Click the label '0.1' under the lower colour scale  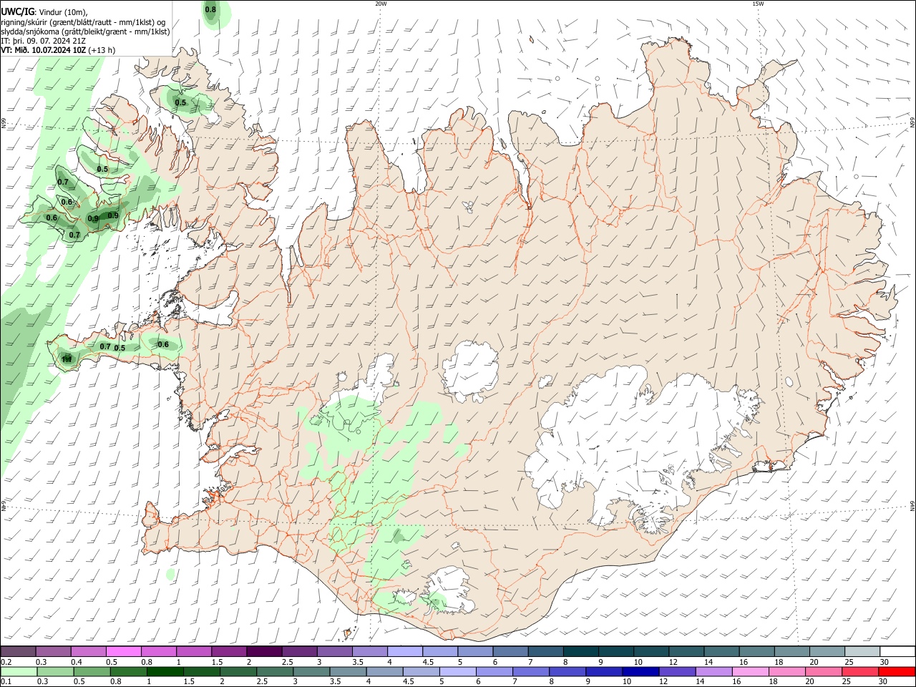(x=6, y=682)
